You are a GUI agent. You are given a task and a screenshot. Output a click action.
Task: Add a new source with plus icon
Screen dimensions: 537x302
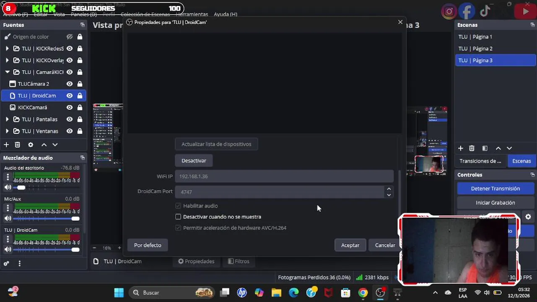click(x=6, y=145)
